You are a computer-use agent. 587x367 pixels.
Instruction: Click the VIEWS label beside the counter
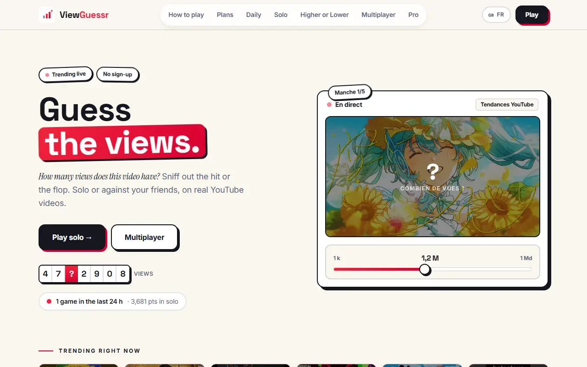tap(144, 274)
